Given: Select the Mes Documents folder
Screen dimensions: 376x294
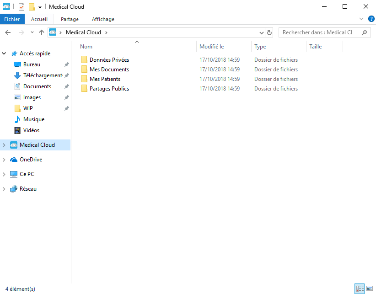Looking at the screenshot, I should click(109, 69).
